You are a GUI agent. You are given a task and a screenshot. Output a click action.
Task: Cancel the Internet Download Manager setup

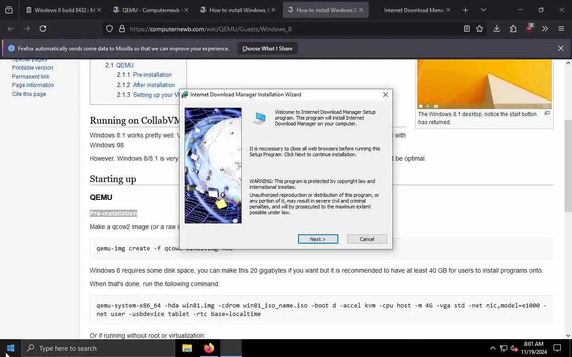(367, 239)
